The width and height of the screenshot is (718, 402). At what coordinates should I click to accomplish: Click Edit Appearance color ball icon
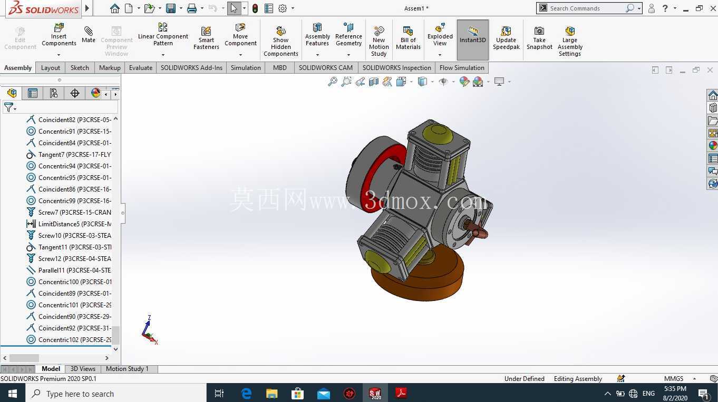(x=464, y=82)
